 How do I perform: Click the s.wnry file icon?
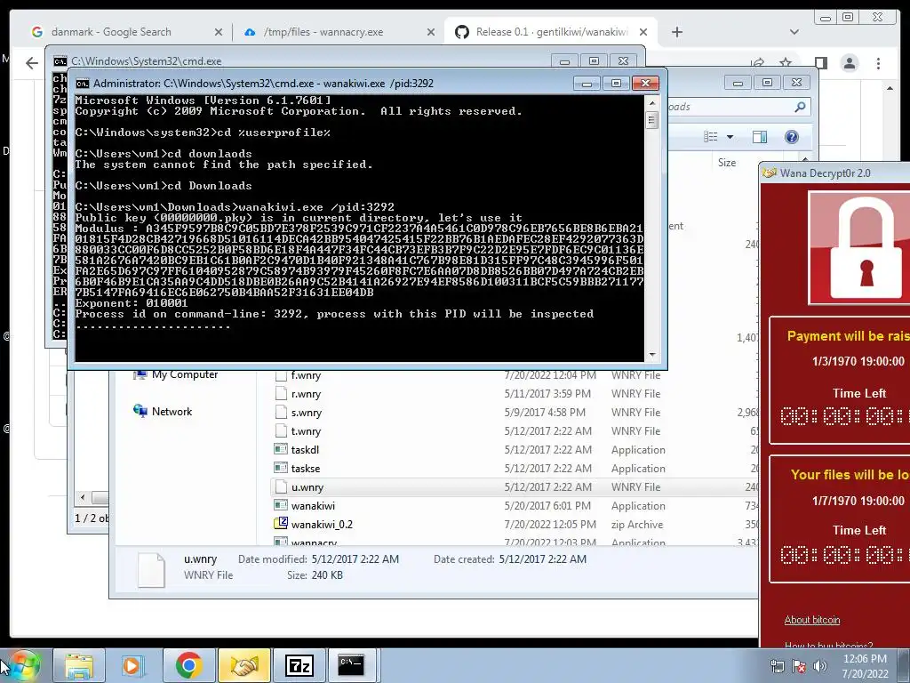(281, 413)
